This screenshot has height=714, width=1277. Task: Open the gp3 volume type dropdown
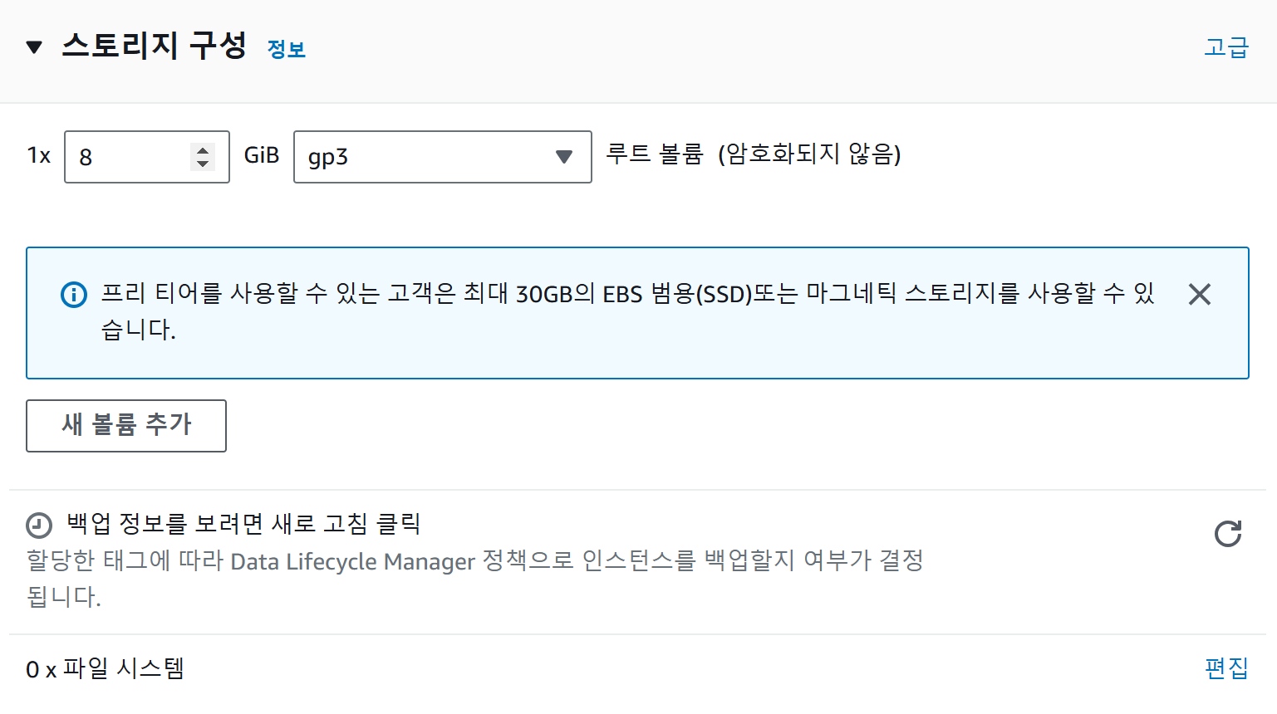coord(442,157)
